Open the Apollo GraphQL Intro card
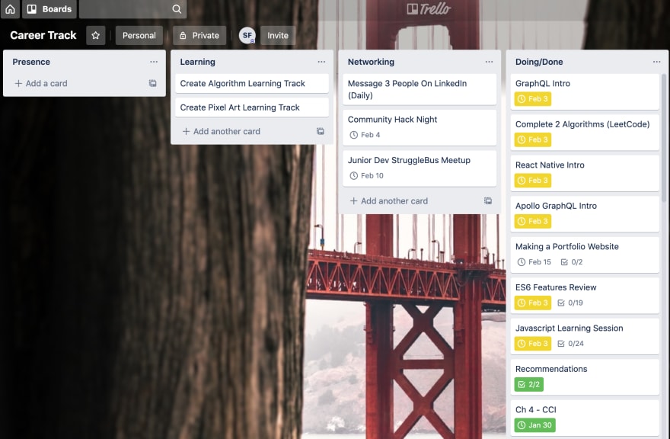The width and height of the screenshot is (670, 439). pos(585,214)
